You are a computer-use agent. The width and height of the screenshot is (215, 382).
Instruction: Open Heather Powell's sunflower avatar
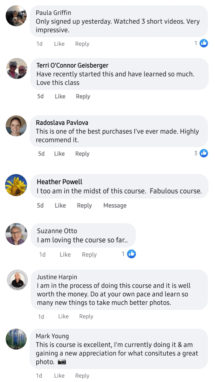[x=16, y=185]
